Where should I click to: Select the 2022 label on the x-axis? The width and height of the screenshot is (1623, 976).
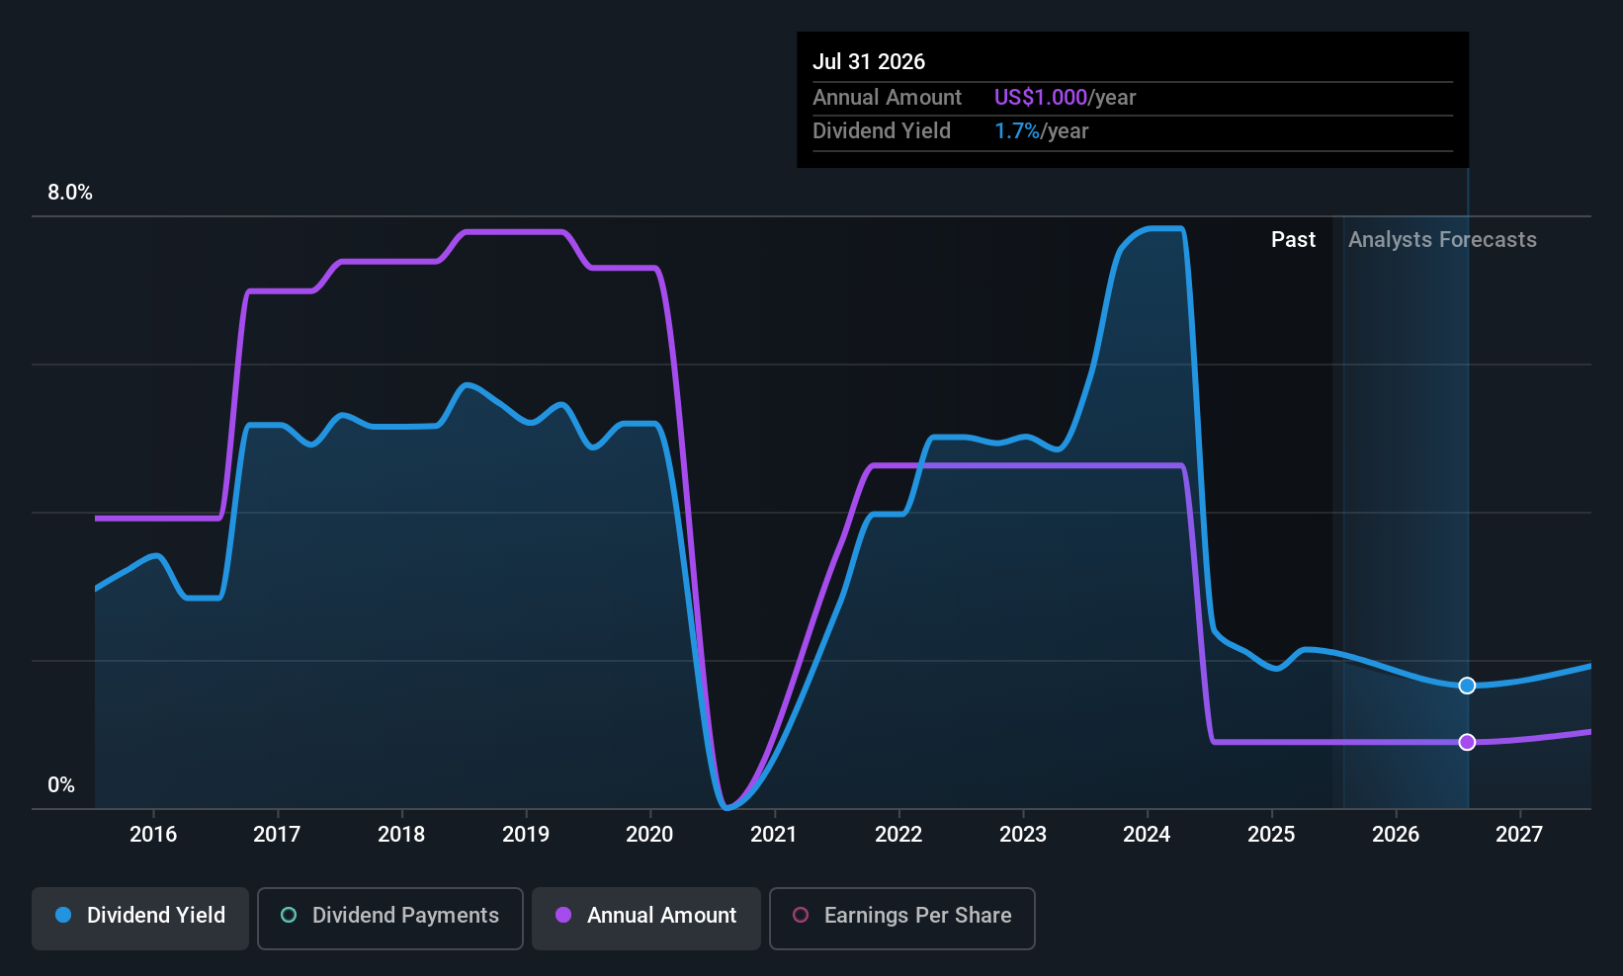click(898, 835)
